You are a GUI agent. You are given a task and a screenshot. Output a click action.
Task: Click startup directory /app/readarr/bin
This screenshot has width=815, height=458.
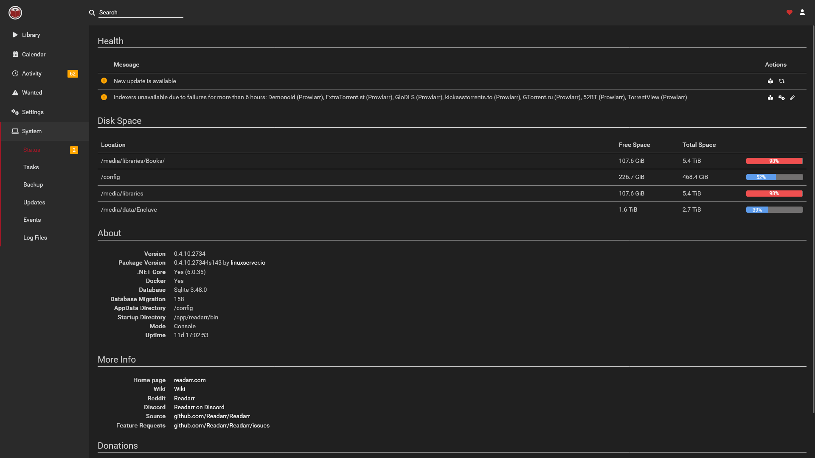[x=196, y=317]
